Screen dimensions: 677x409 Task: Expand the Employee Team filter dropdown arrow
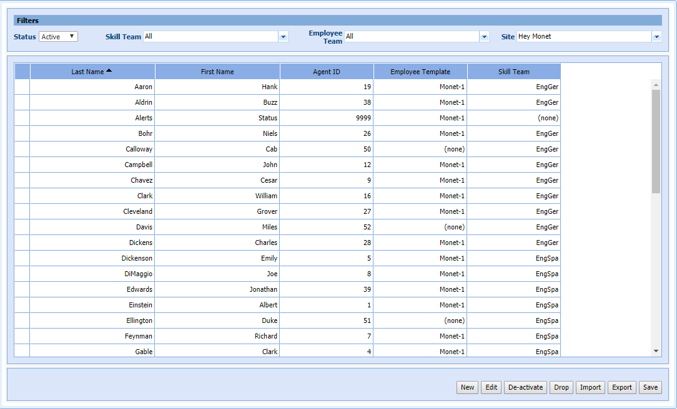point(484,37)
